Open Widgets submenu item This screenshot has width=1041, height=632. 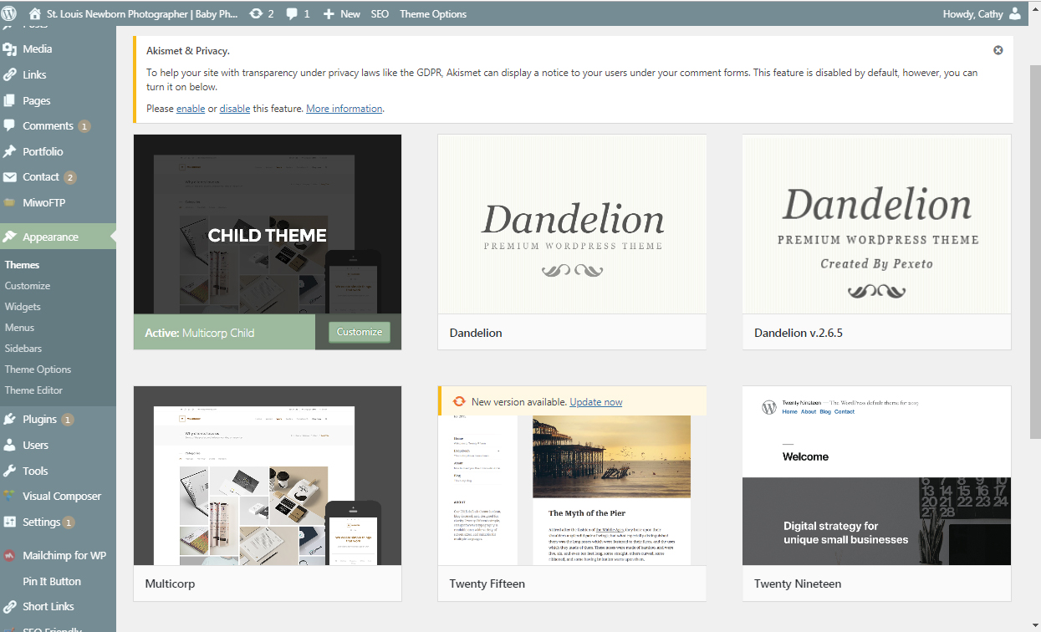tap(23, 306)
